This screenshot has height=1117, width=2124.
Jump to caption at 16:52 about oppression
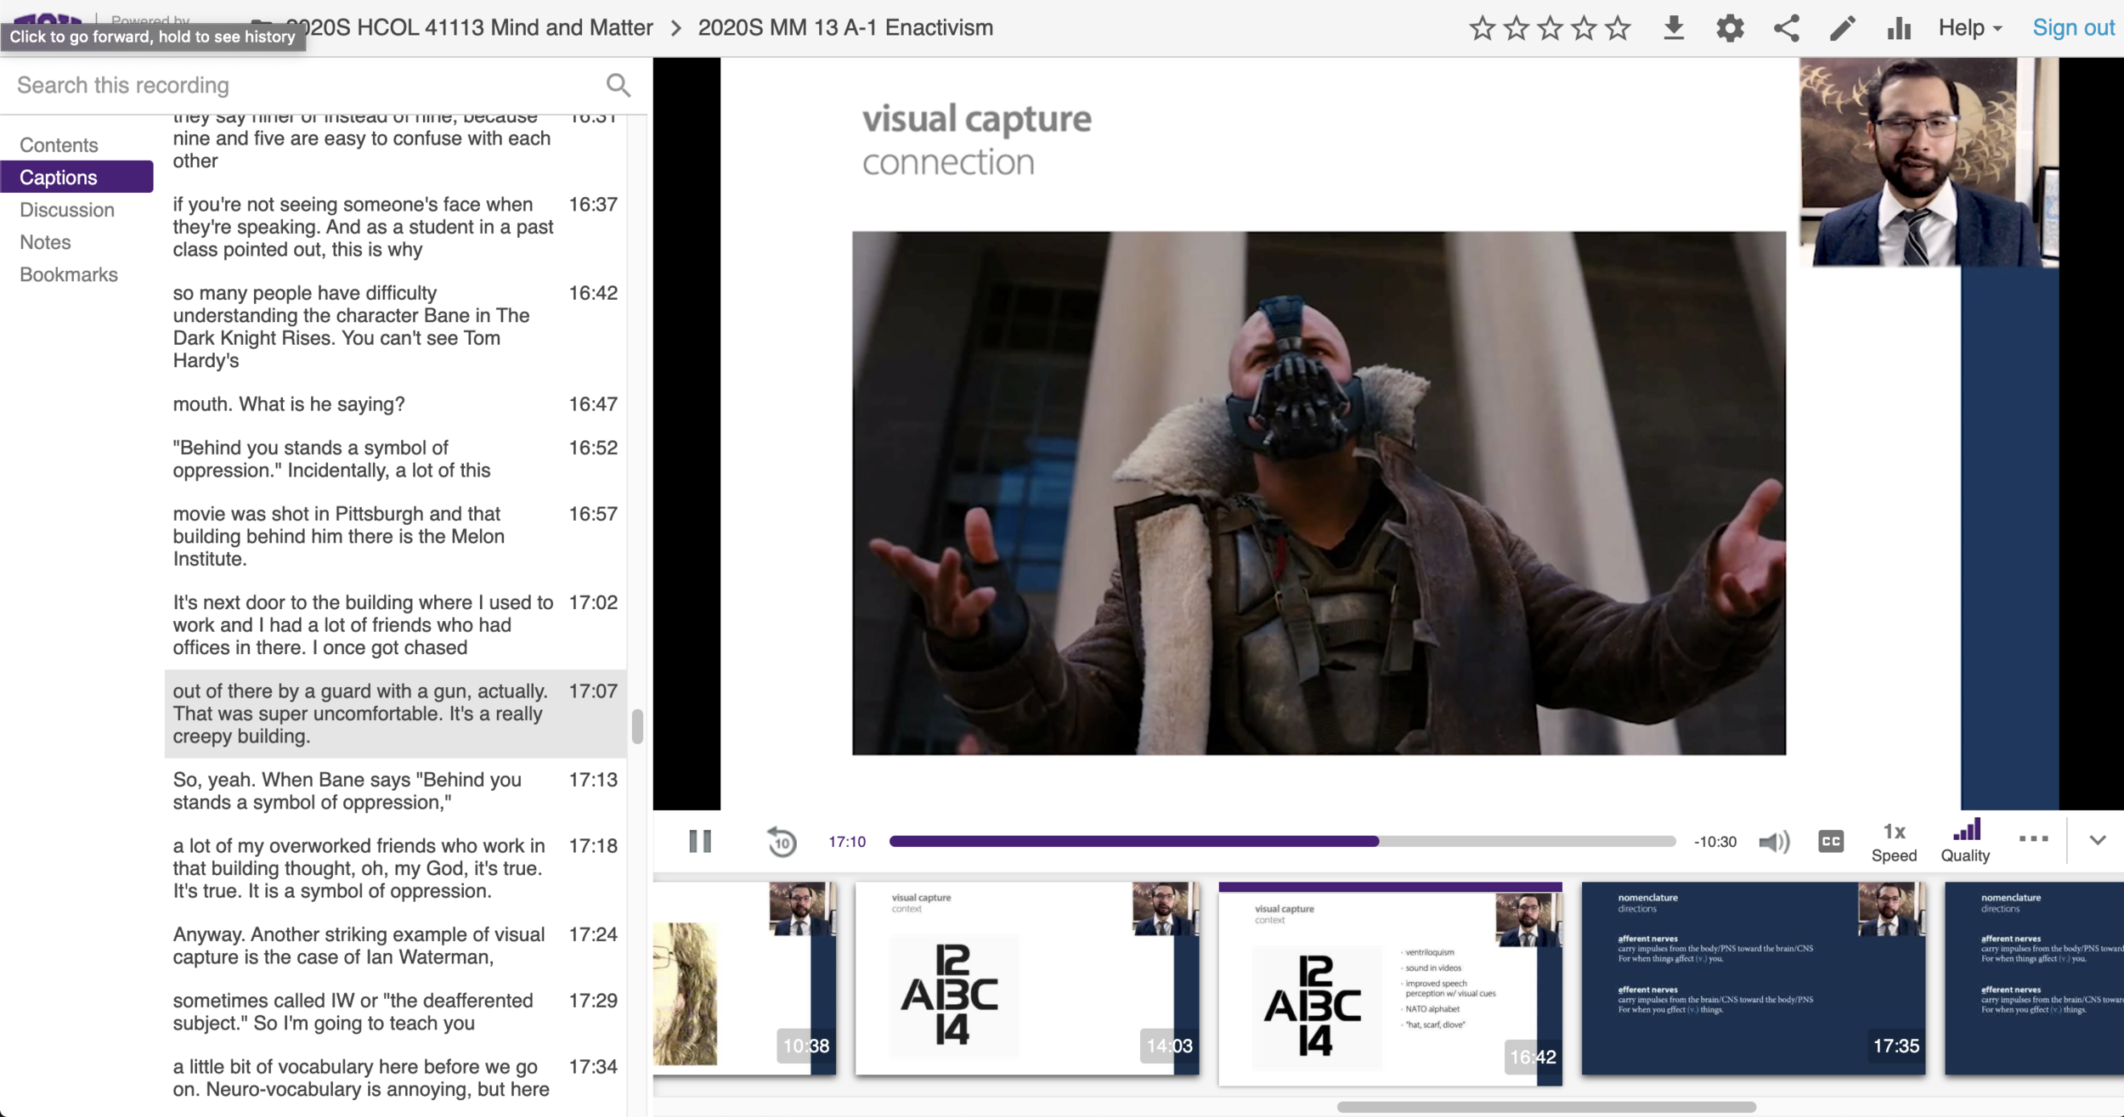coord(395,459)
